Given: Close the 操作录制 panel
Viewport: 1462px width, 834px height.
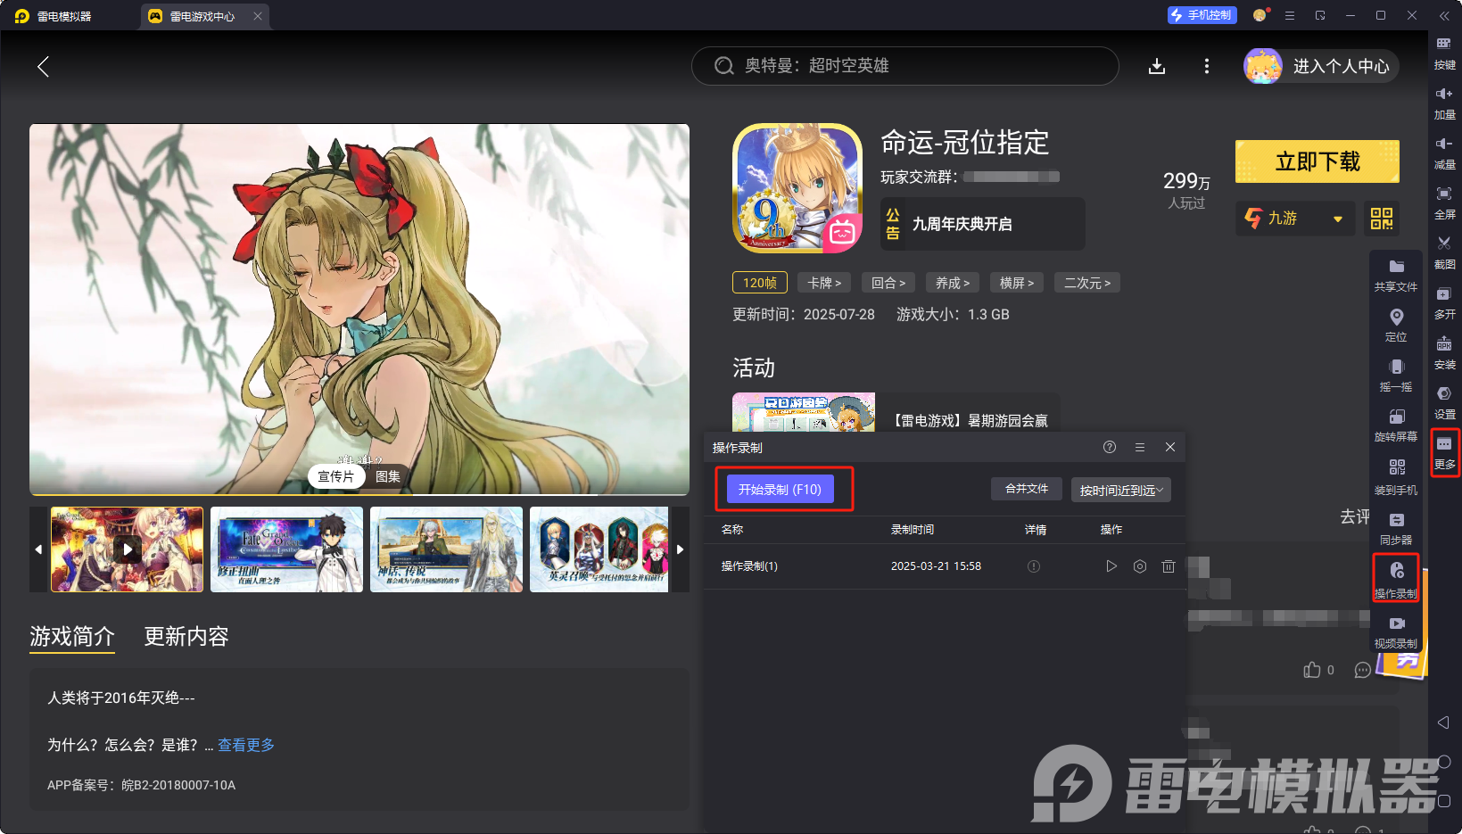Looking at the screenshot, I should click(1170, 447).
